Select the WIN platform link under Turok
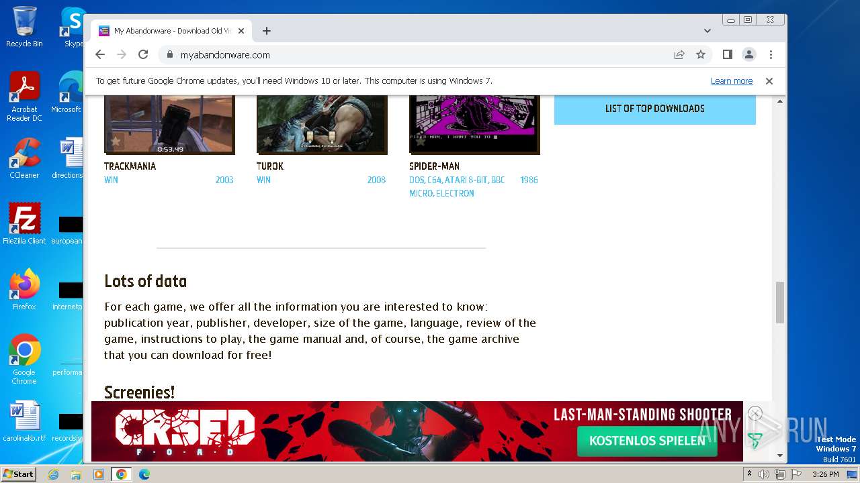This screenshot has width=860, height=483. 263,180
